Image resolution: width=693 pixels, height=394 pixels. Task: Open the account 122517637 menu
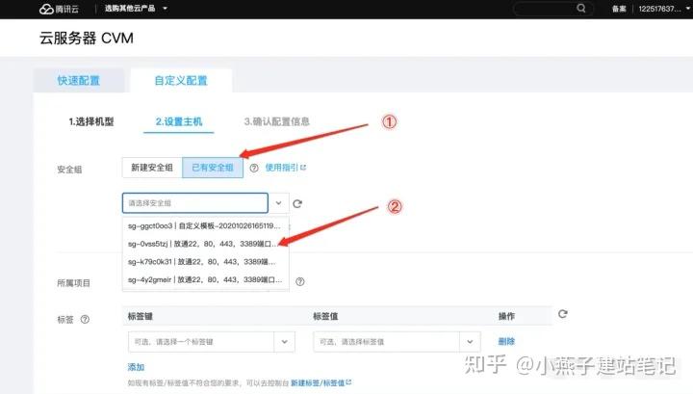point(663,9)
